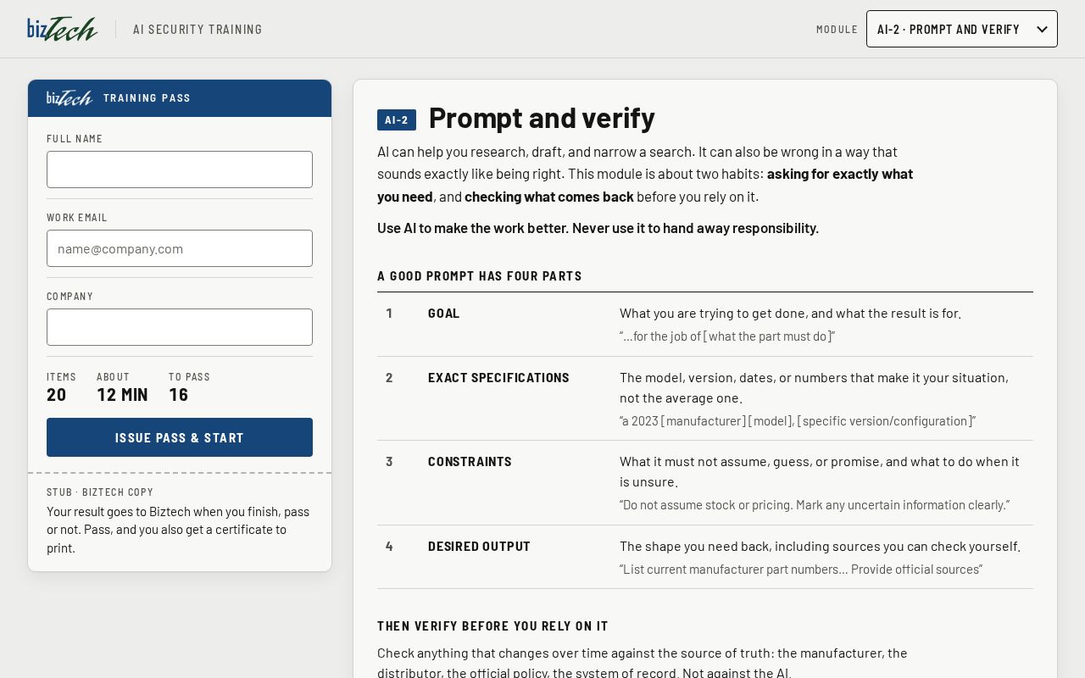Image resolution: width=1085 pixels, height=678 pixels.
Task: Click the BizTech logo on Training Pass card
Action: [70, 97]
